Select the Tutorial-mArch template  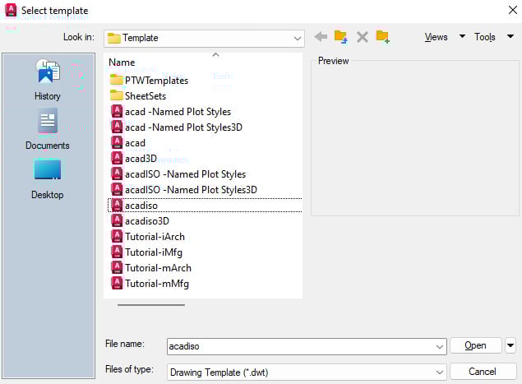point(158,268)
